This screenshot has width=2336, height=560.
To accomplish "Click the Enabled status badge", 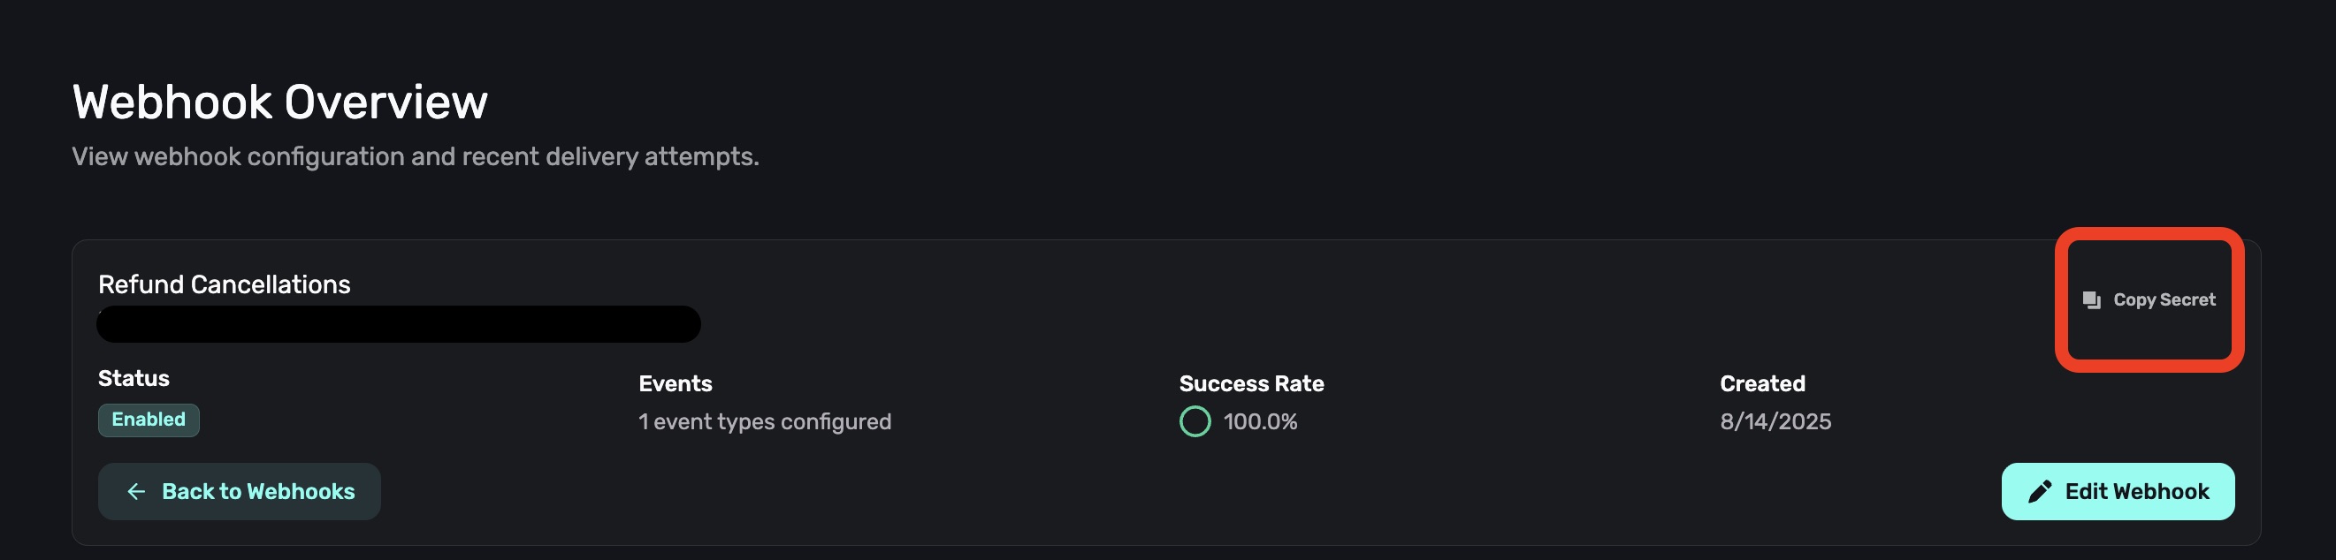I will point(149,420).
